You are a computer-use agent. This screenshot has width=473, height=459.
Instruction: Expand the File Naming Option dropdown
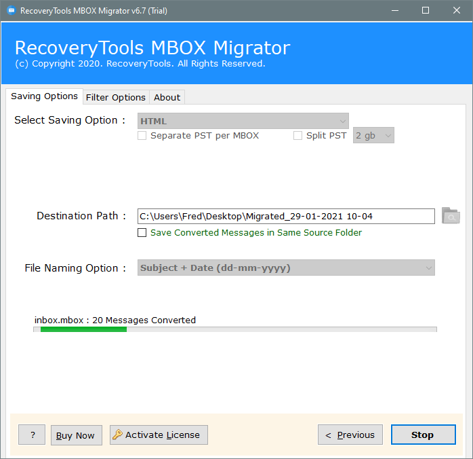pos(286,268)
